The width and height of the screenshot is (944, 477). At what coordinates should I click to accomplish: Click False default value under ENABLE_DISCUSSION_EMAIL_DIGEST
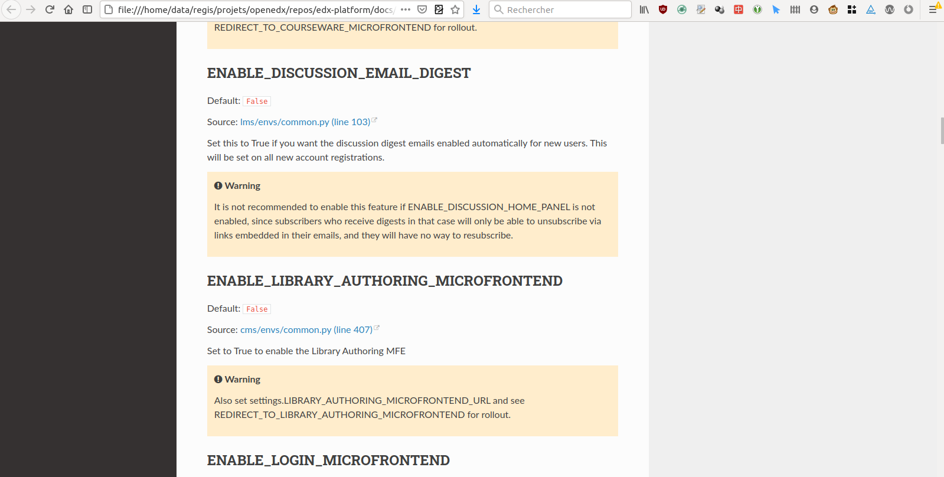[257, 101]
